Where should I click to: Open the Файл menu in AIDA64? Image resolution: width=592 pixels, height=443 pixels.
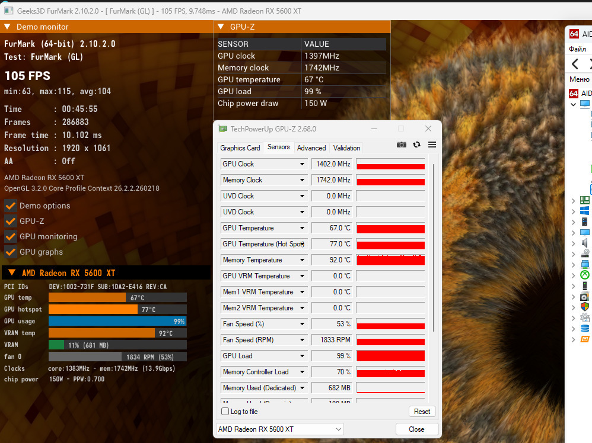point(578,49)
